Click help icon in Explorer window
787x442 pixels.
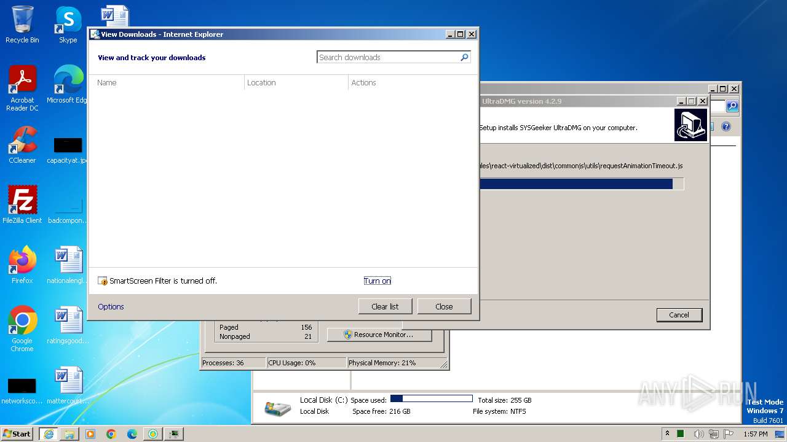[726, 126]
